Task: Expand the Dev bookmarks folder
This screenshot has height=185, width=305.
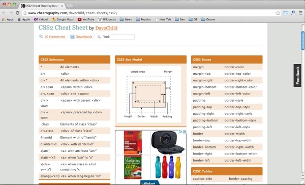Action: point(180,19)
